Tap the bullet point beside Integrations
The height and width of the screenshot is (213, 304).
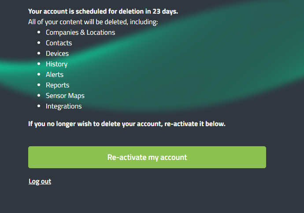(39, 106)
